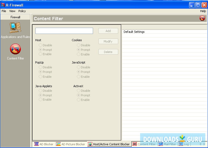Maximize the R-Firewall window
The image size is (208, 148).
click(198, 5)
